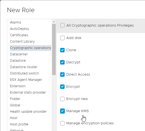Enable the Add disk privilege
Viewport: 145px width, 131px height.
(62, 38)
